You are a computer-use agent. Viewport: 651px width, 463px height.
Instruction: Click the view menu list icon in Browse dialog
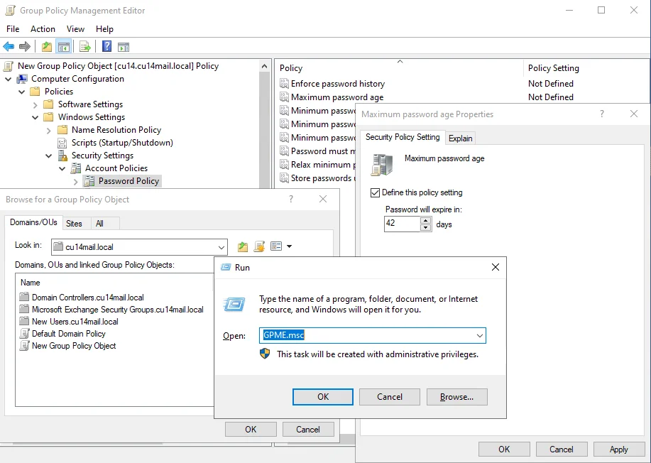(276, 246)
